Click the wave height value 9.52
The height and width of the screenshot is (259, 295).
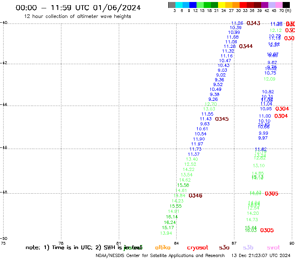[218, 84]
